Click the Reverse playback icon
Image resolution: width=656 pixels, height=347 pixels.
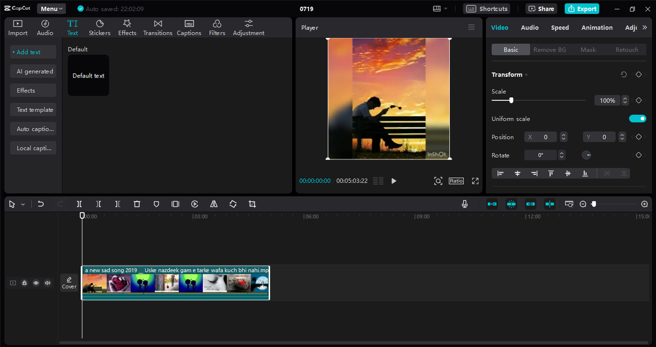(195, 204)
